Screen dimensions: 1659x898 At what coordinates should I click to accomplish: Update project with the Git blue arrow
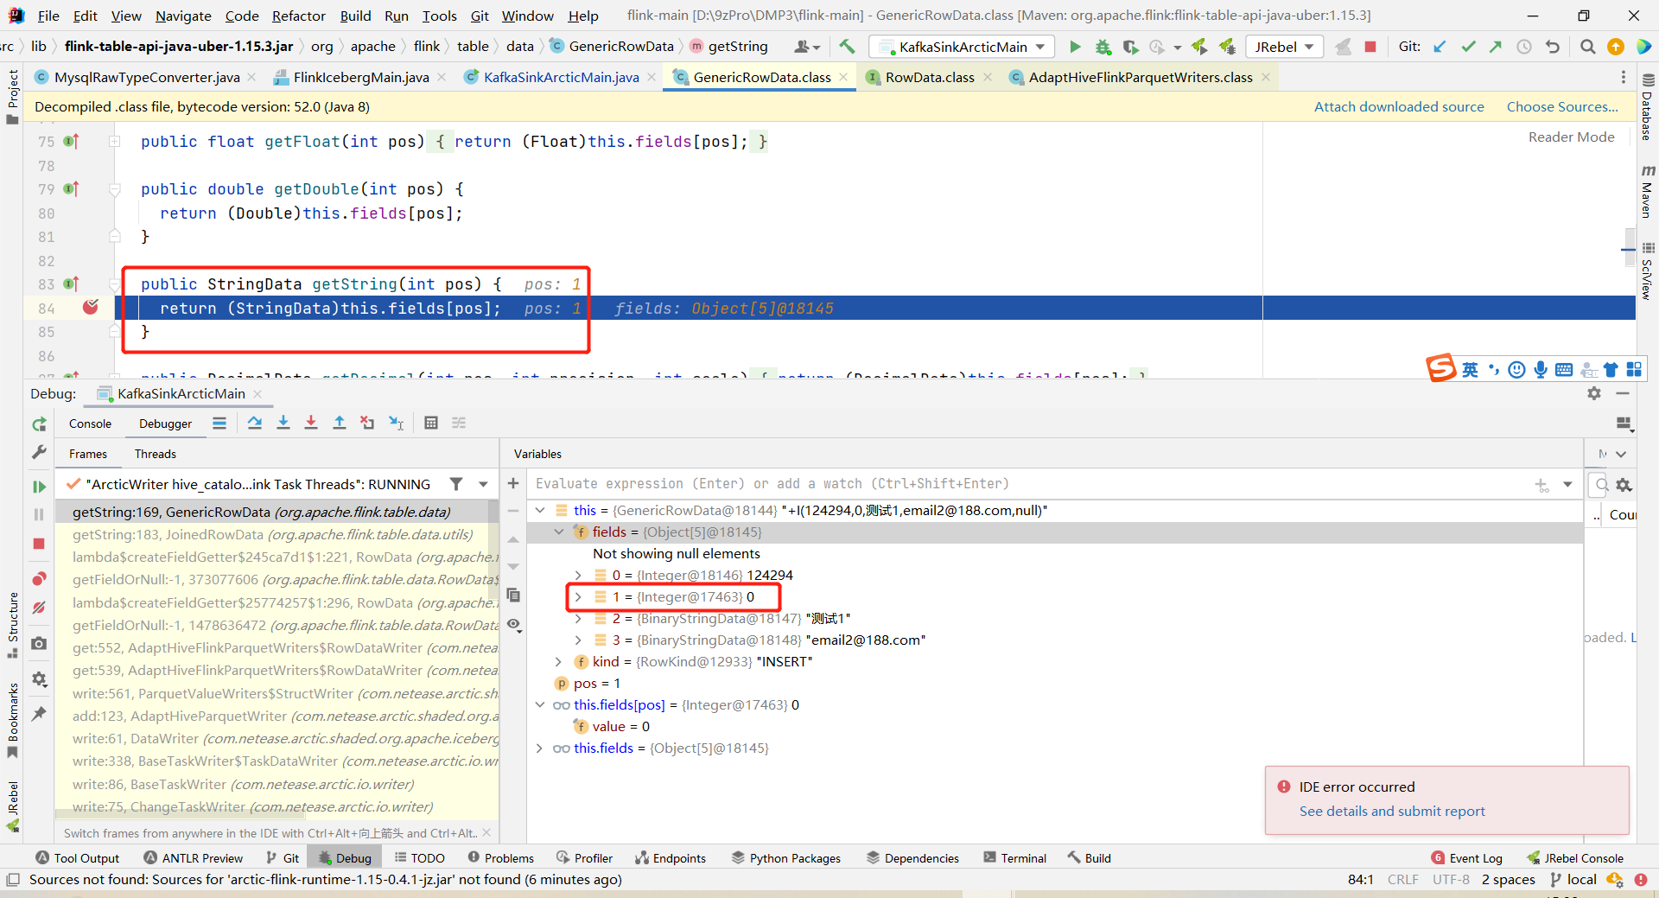pyautogui.click(x=1440, y=47)
